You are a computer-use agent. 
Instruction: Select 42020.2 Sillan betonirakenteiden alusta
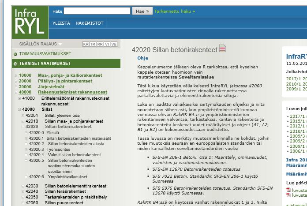76,144
